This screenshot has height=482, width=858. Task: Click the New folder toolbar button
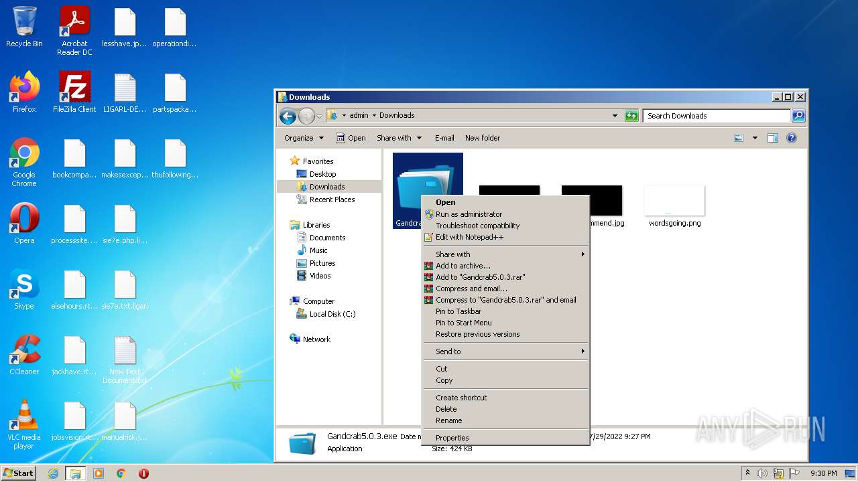483,138
